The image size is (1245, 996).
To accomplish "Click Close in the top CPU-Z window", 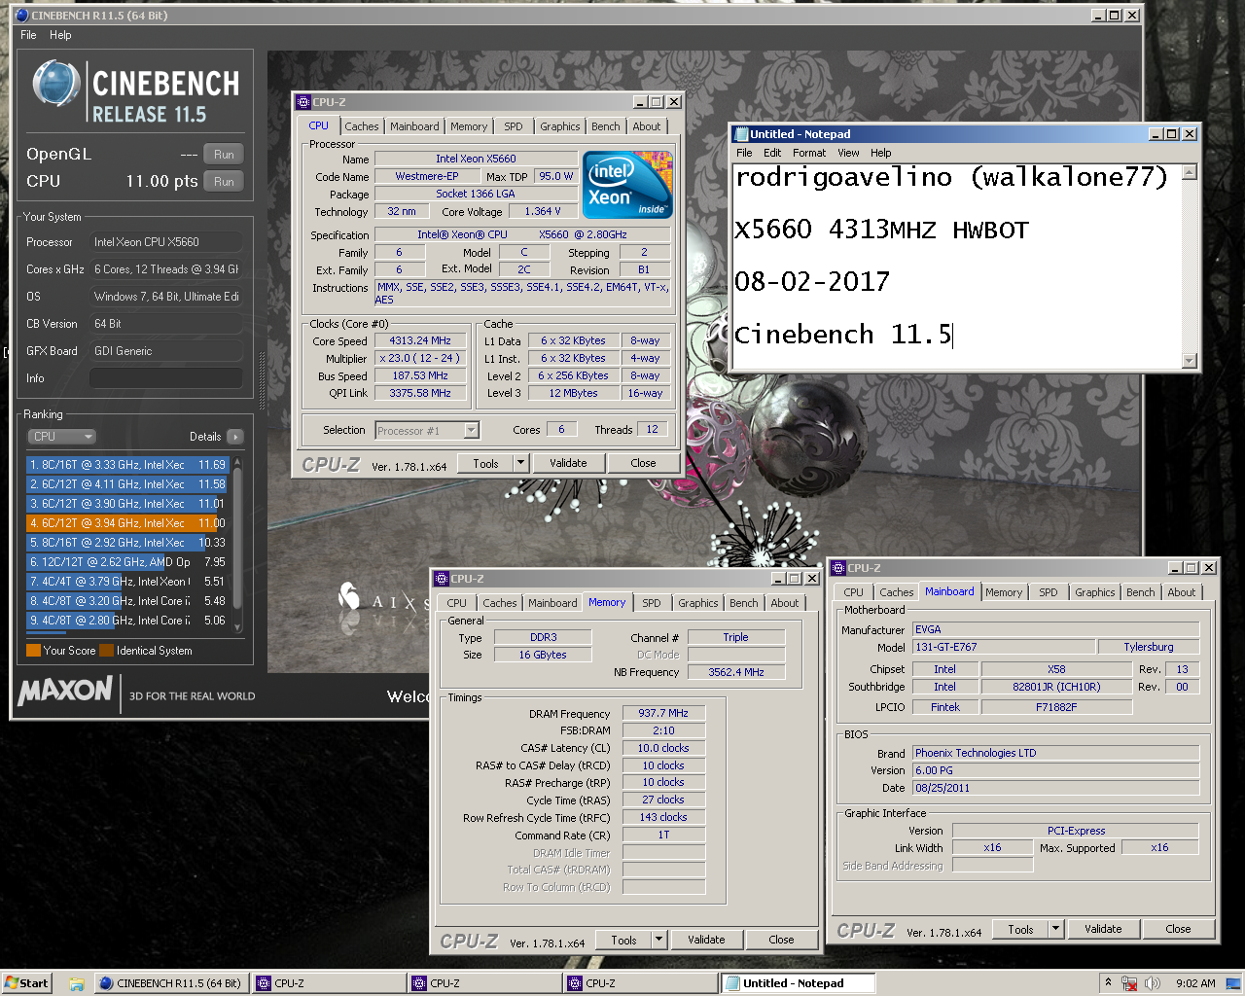I will pos(643,463).
